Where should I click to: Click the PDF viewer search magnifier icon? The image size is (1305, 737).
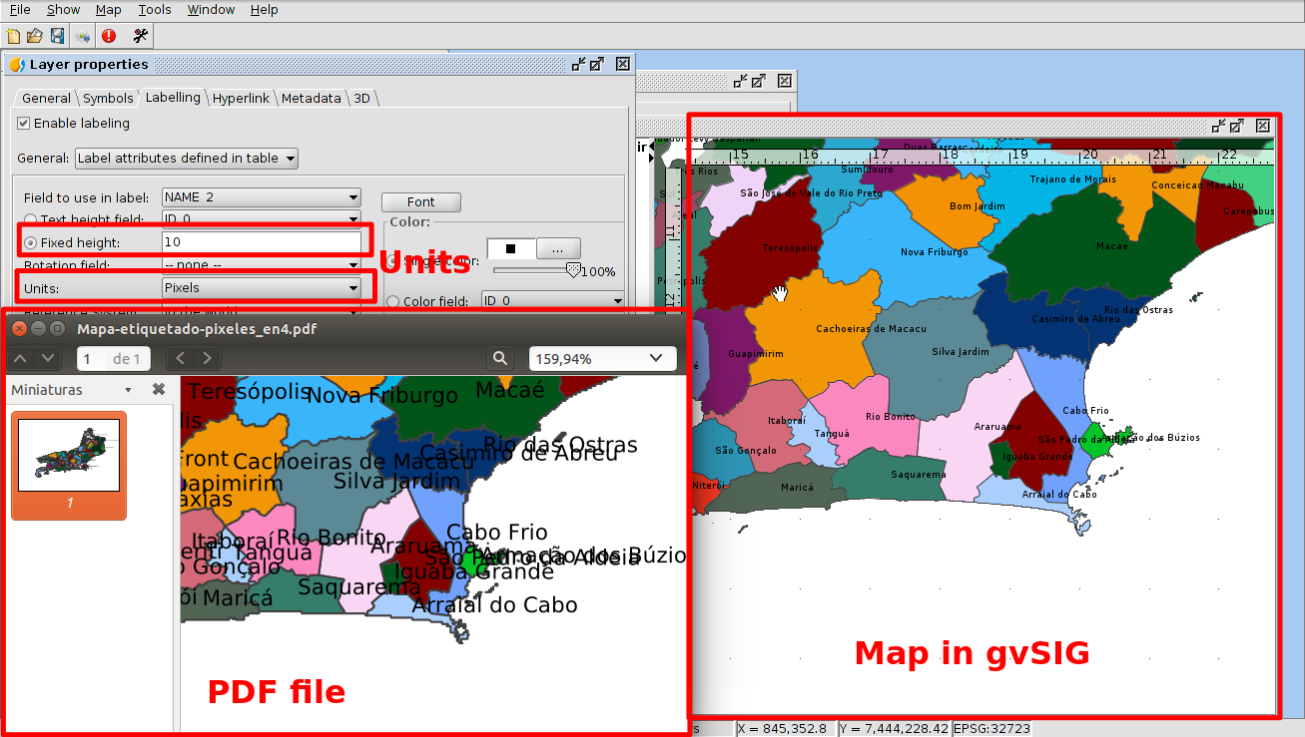(499, 358)
